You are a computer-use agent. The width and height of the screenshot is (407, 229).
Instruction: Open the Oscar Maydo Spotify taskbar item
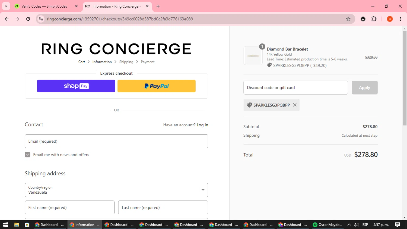[x=328, y=225]
